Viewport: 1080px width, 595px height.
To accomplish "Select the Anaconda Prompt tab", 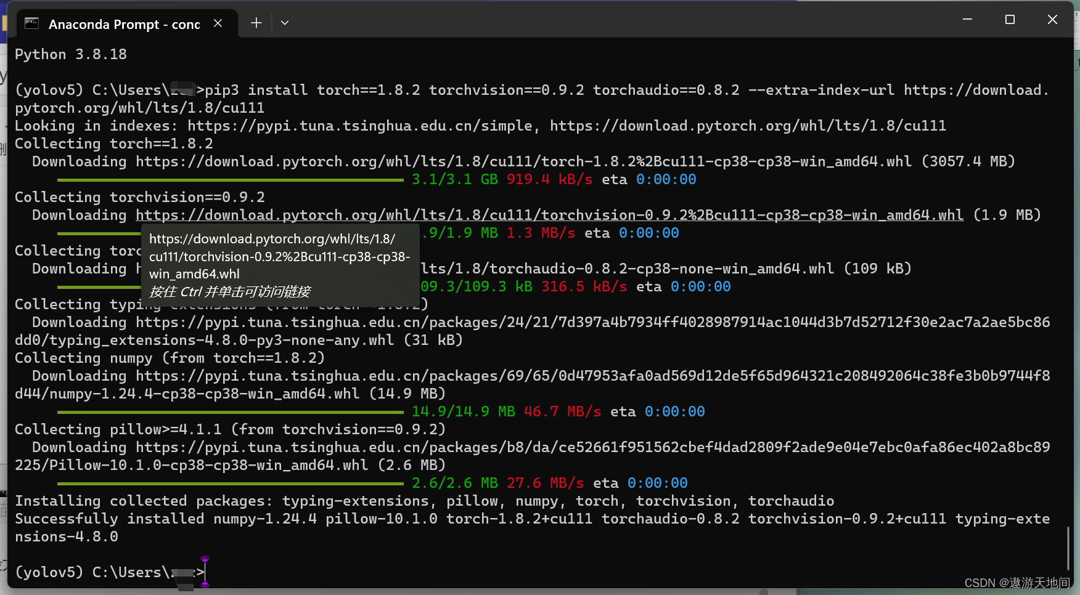I will point(126,24).
